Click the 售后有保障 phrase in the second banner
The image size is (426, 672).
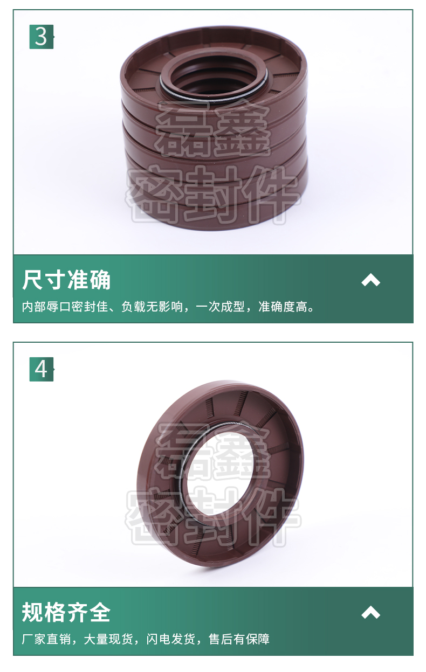[239, 640]
